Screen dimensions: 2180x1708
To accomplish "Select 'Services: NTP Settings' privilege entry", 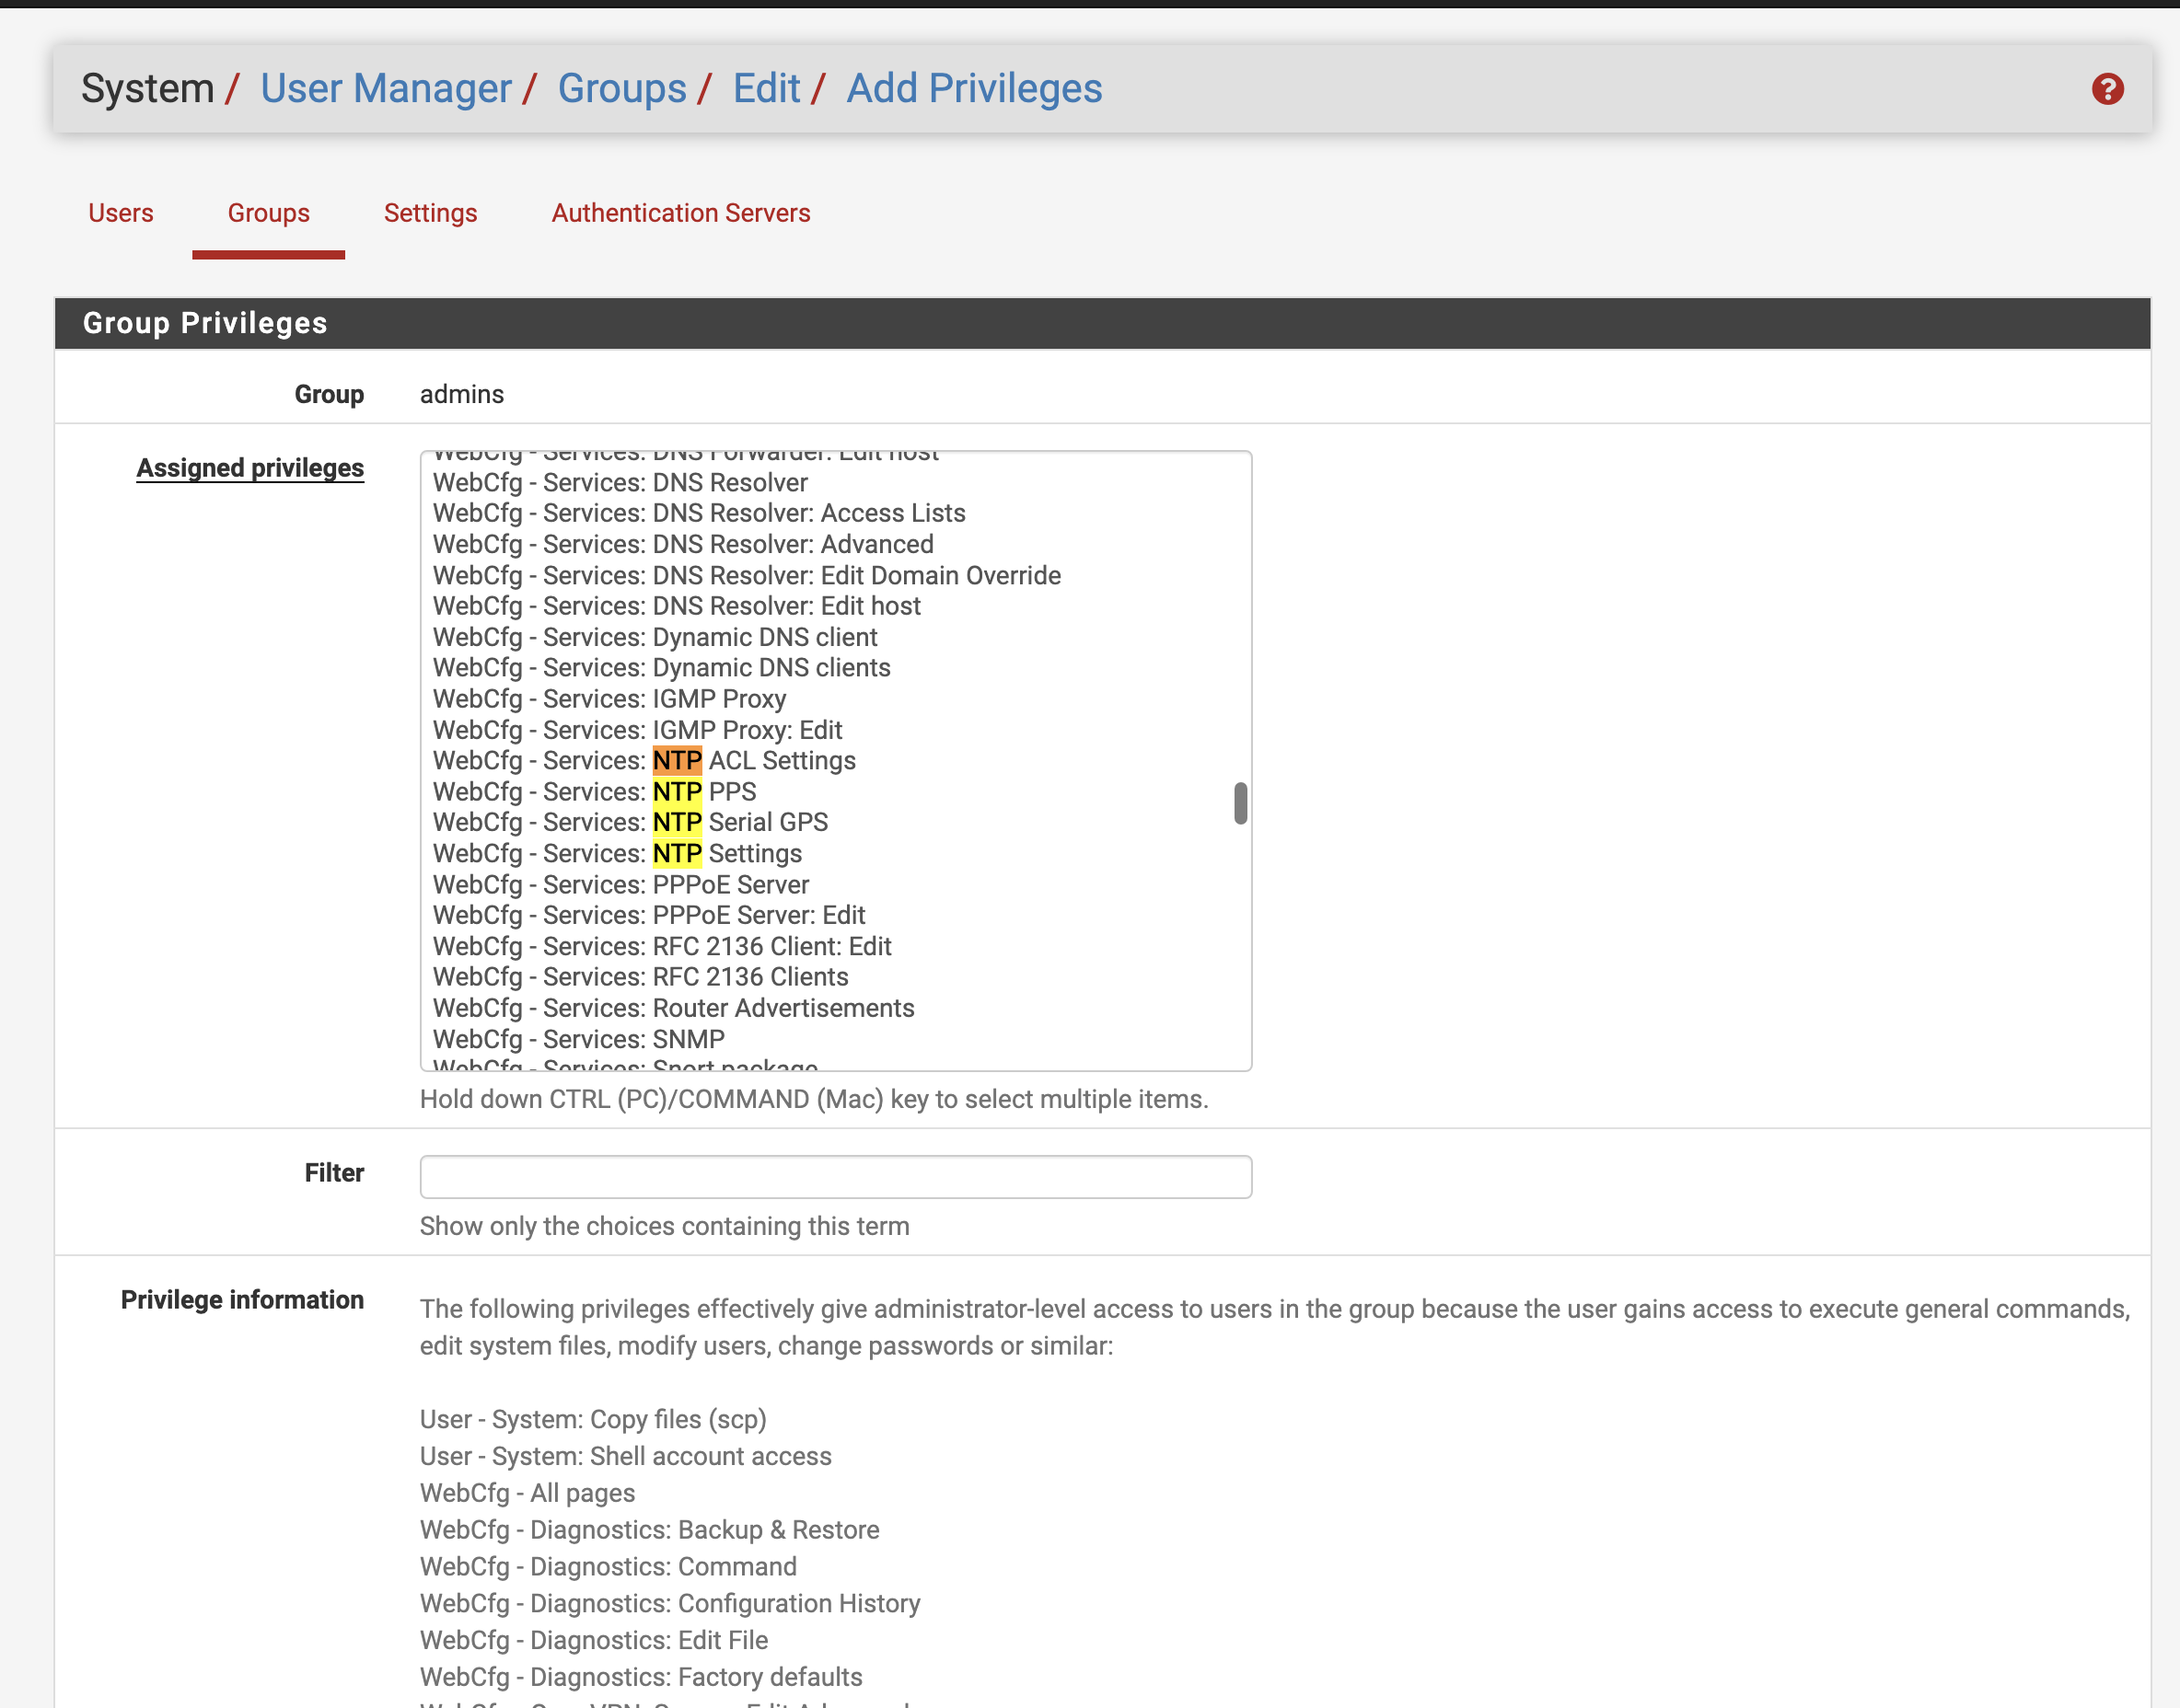I will [x=618, y=854].
